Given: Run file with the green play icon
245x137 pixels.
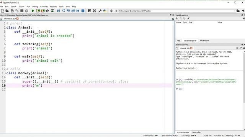Looking at the screenshot, I should point(33,11).
